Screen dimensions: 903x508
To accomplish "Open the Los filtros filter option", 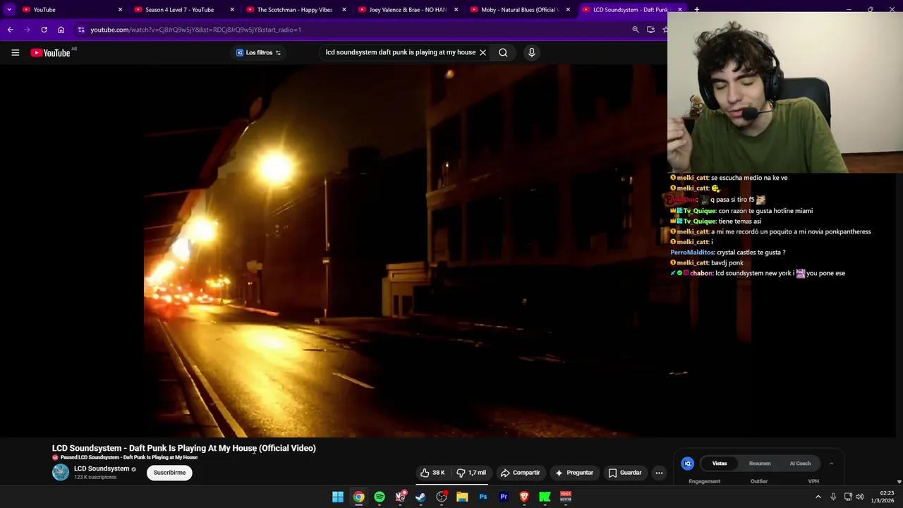I will point(258,52).
